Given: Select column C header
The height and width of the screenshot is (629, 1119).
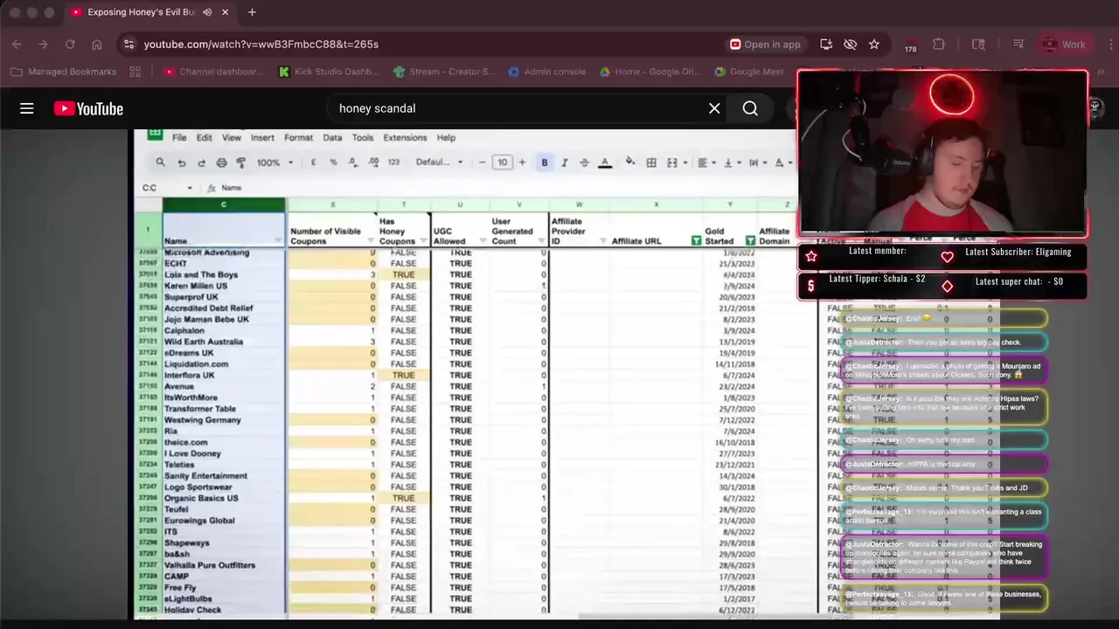Looking at the screenshot, I should (x=224, y=204).
